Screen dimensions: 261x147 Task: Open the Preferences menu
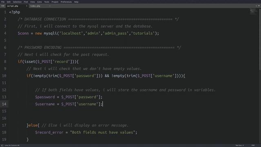pyautogui.click(x=66, y=2)
